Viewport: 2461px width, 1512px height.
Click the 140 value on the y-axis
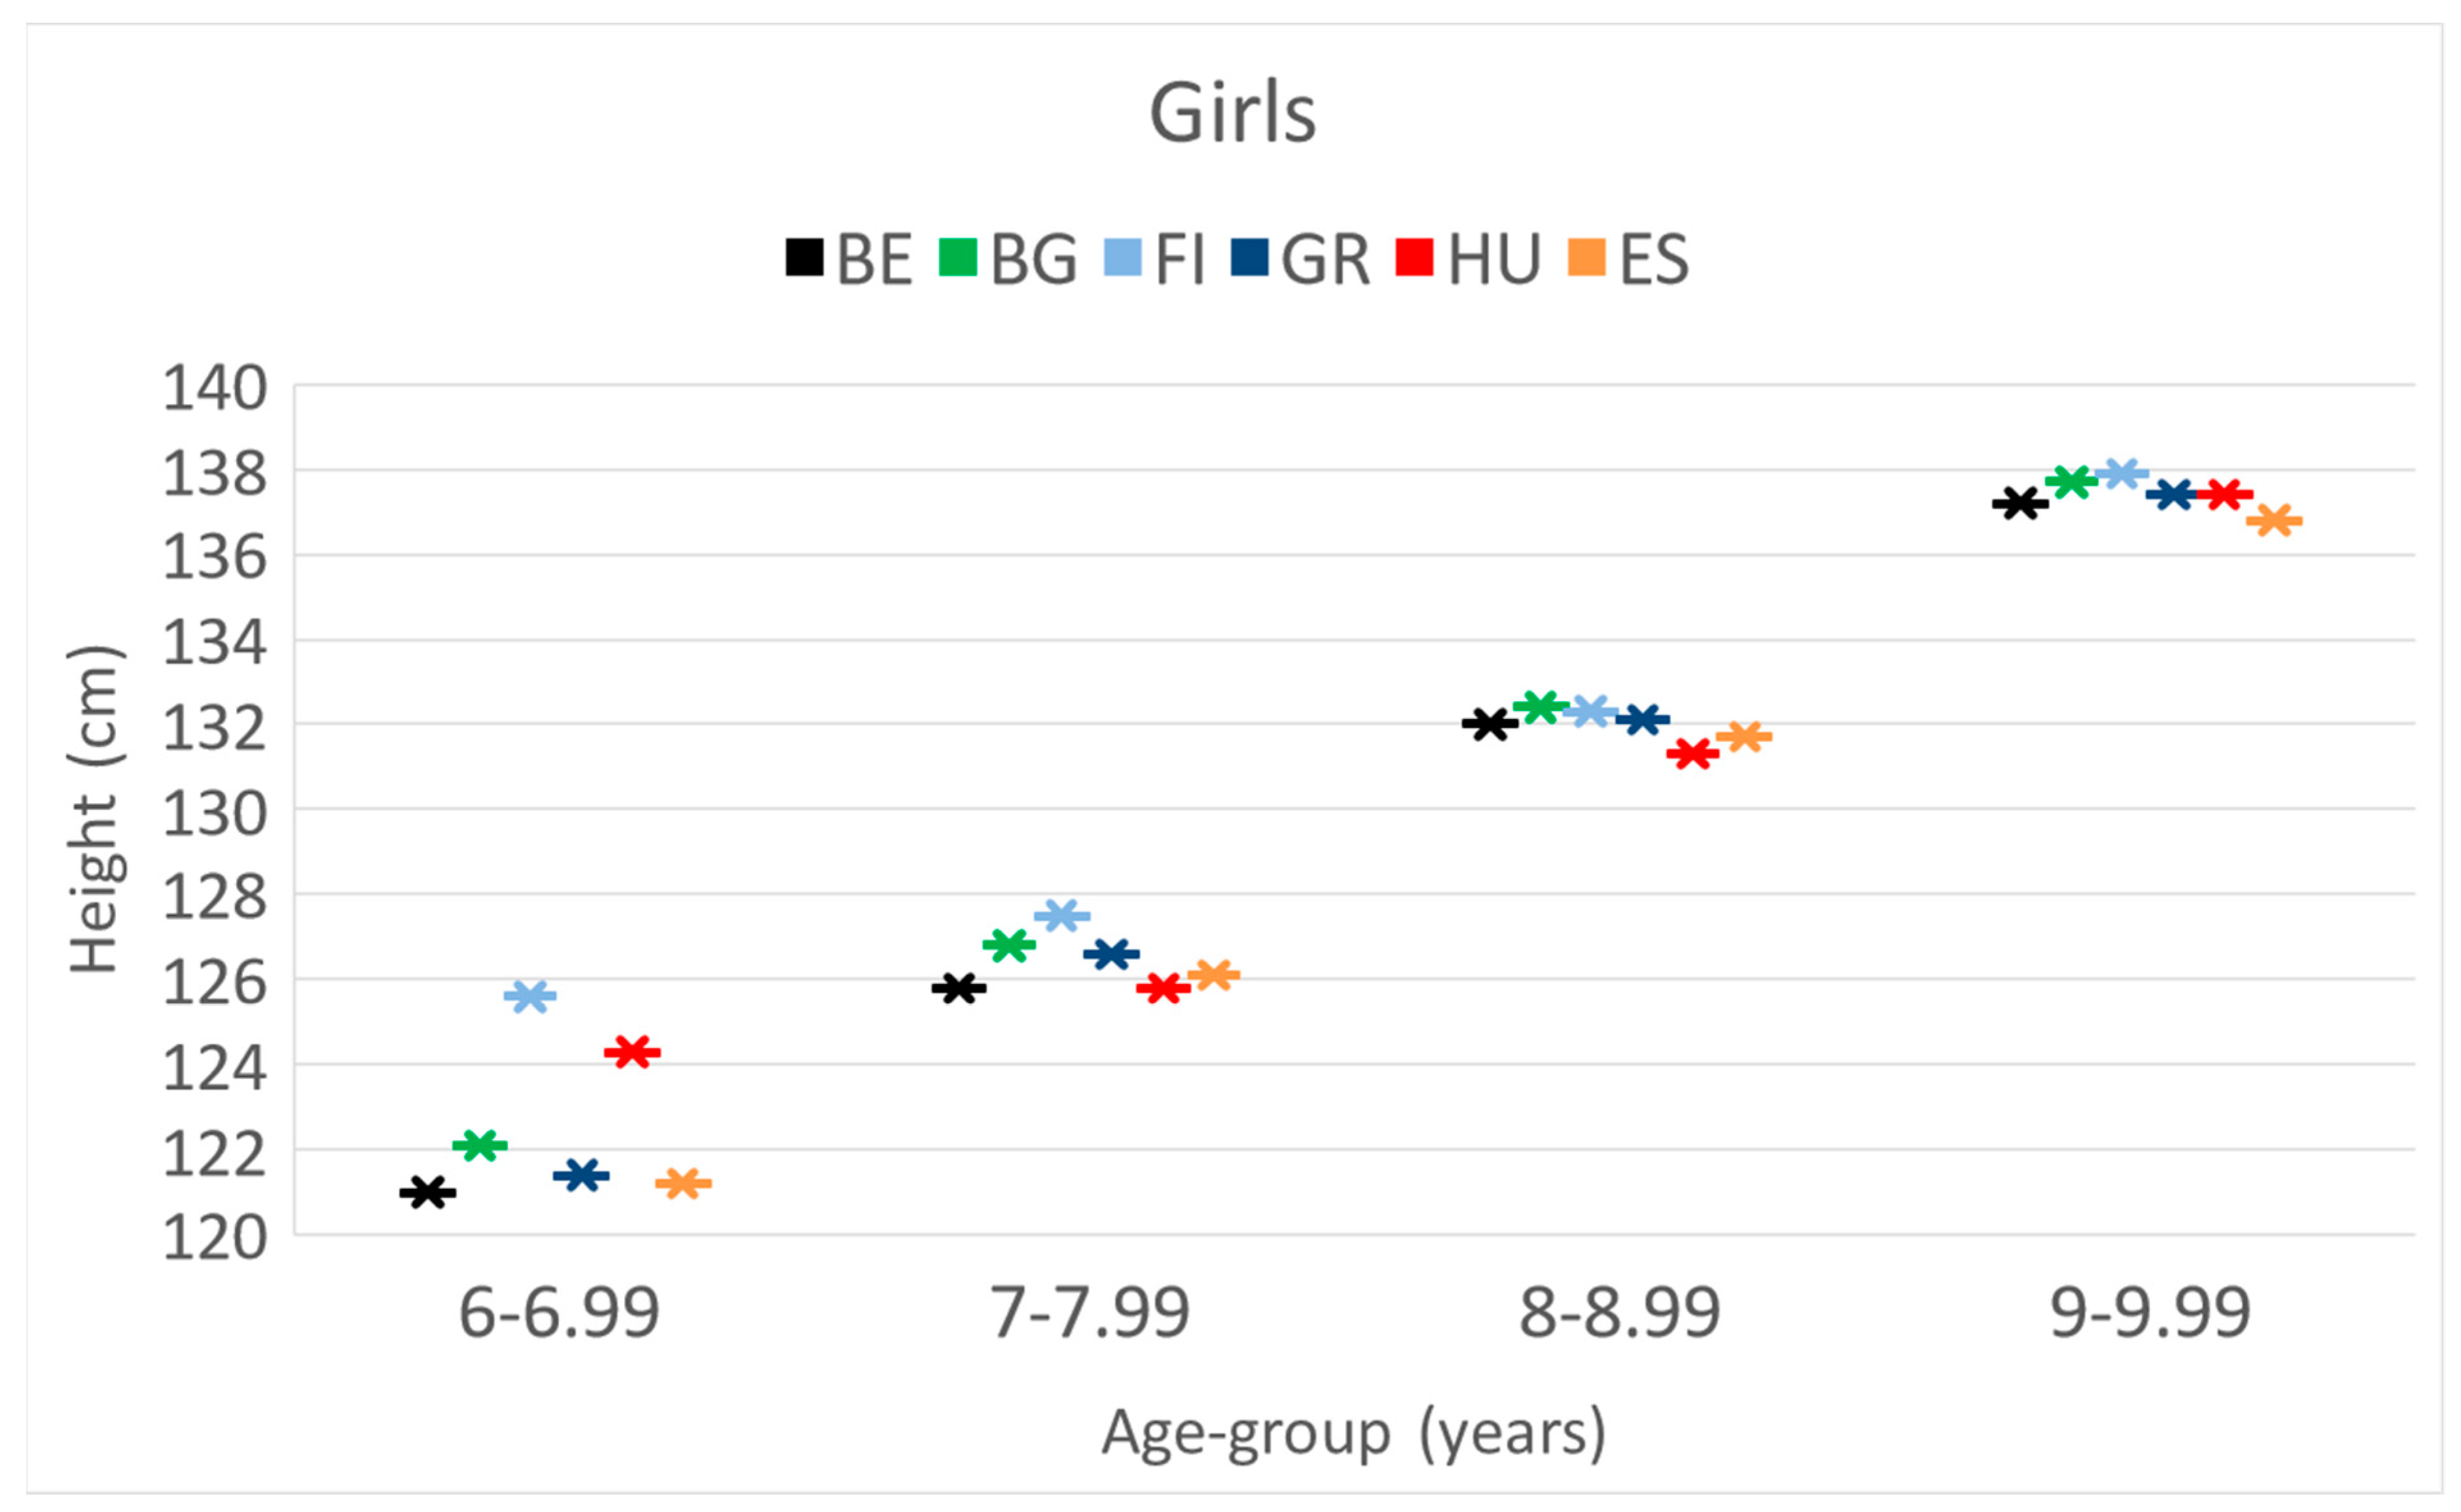[x=215, y=388]
